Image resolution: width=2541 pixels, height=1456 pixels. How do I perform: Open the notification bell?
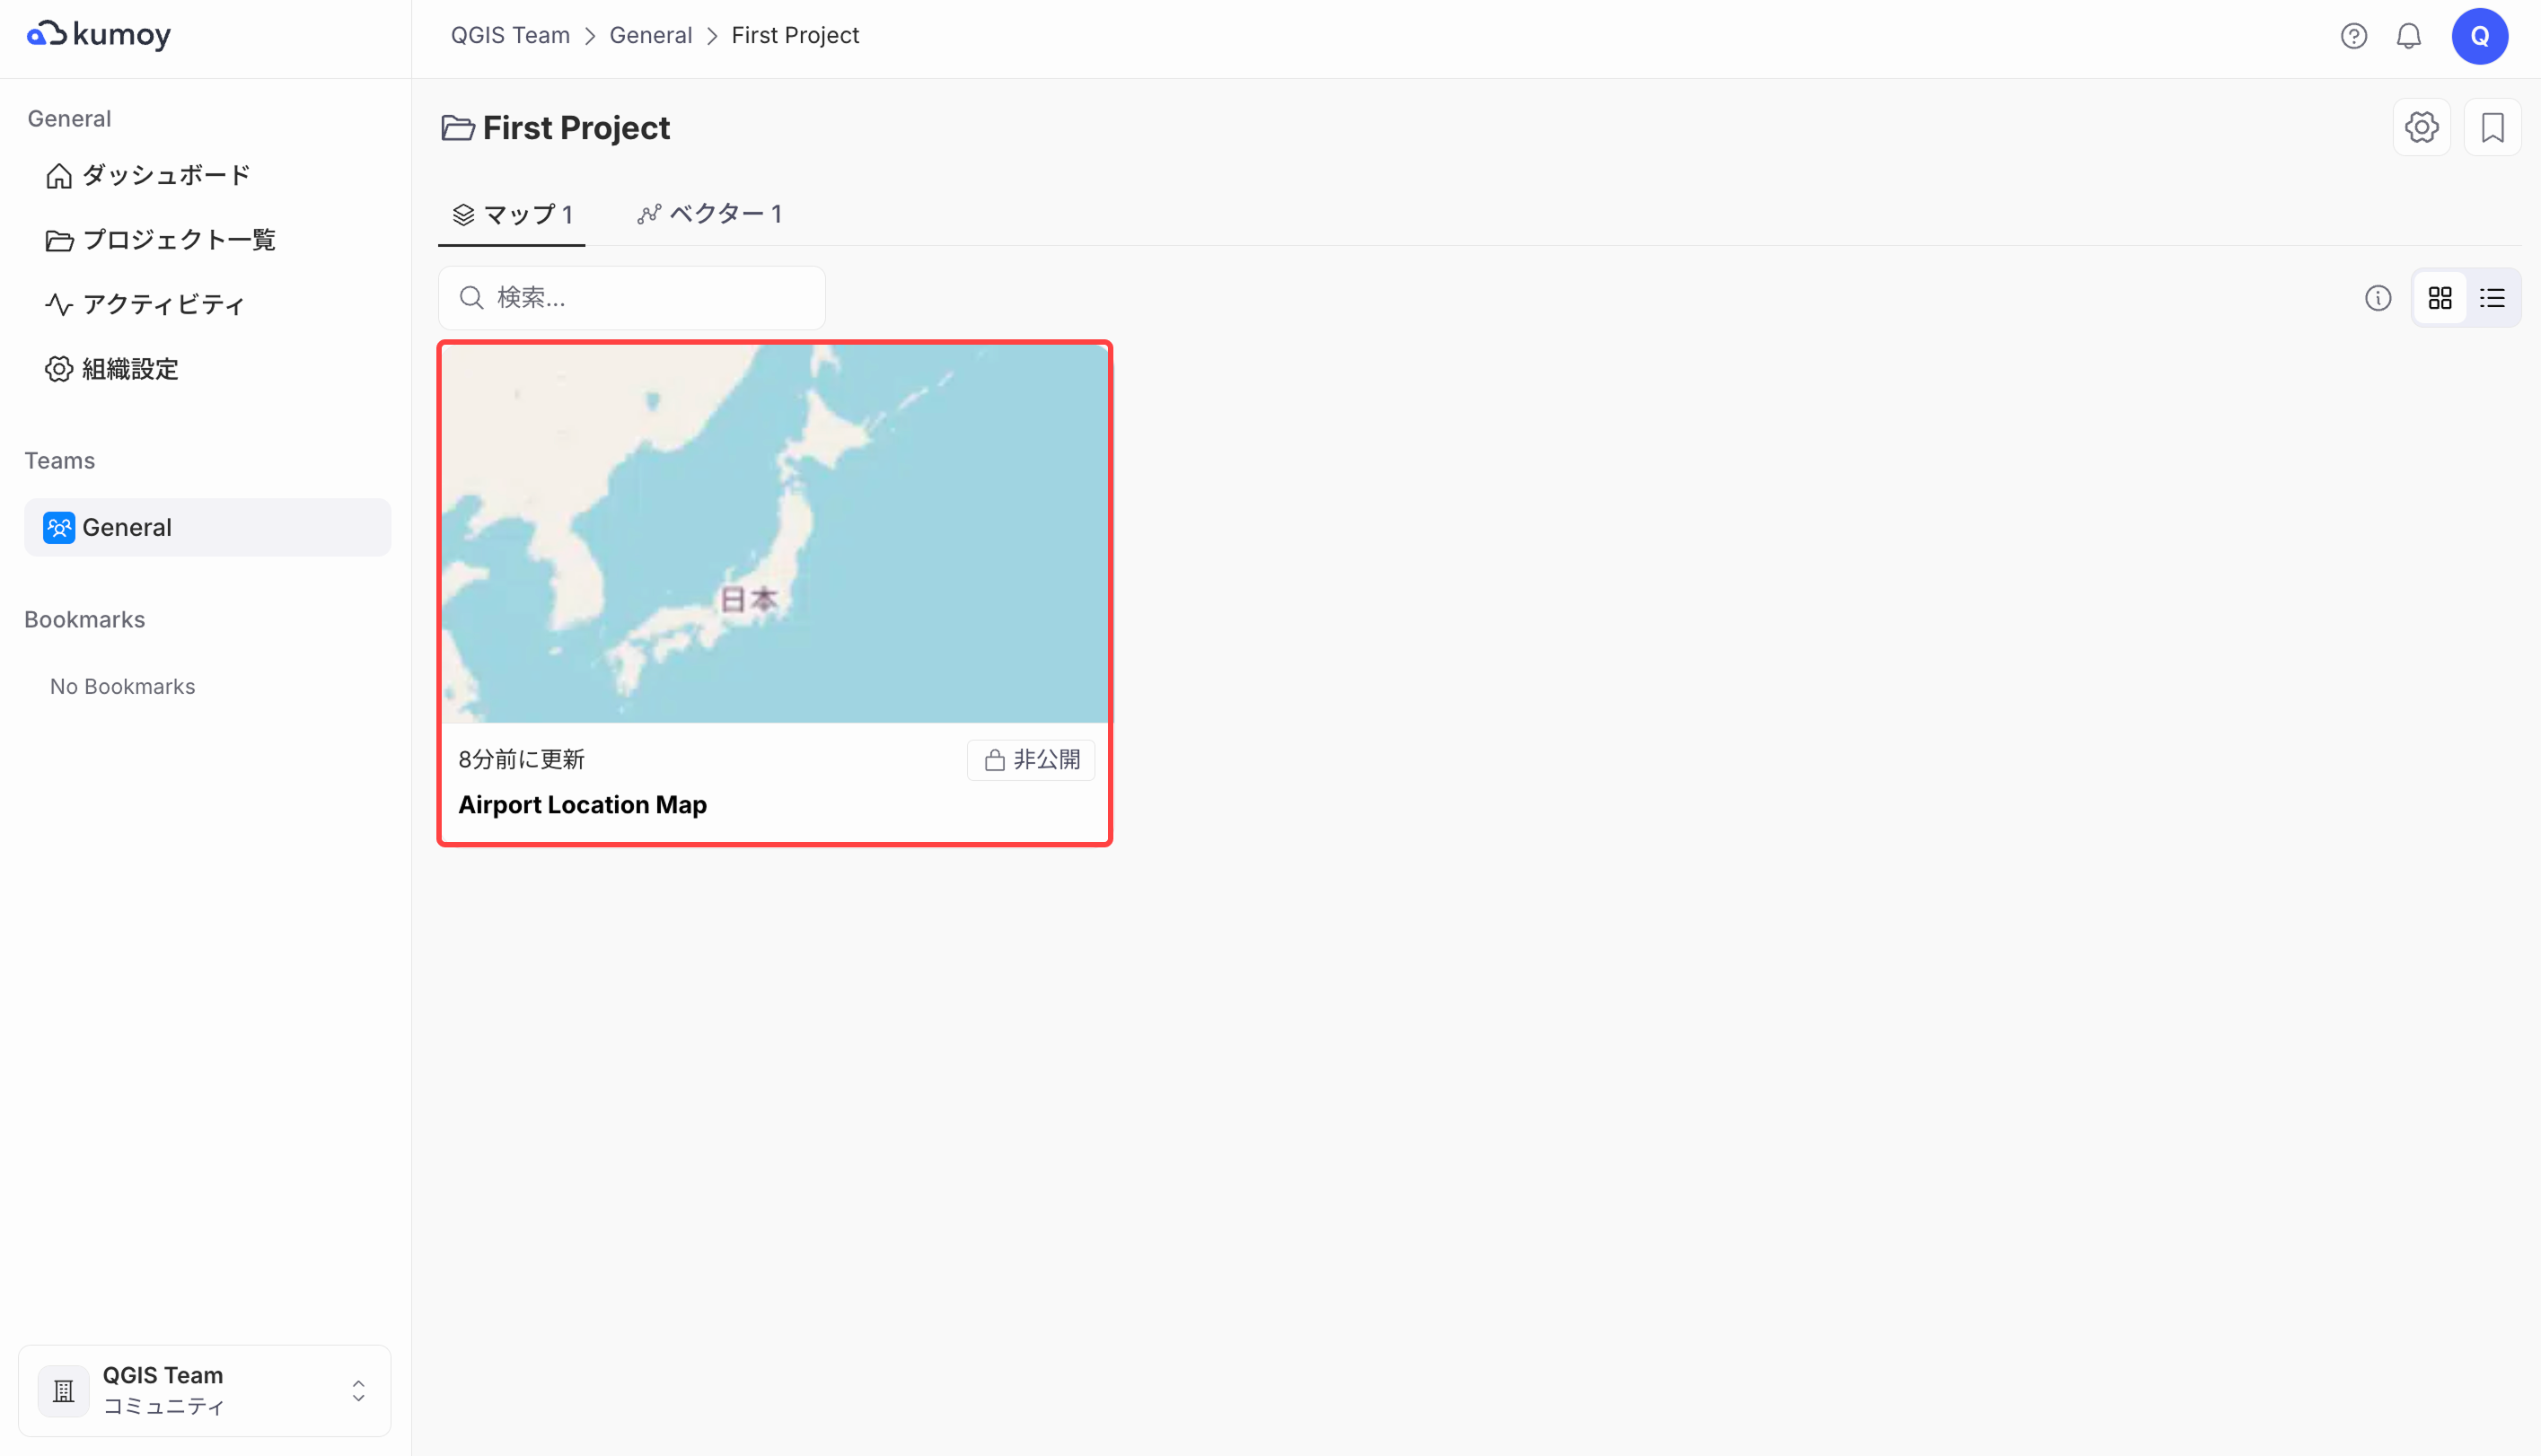tap(2408, 36)
